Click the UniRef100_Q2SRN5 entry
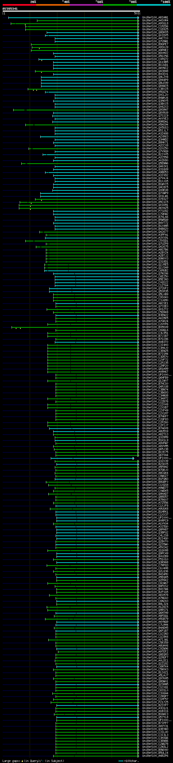173x763 pixels. [x=155, y=685]
